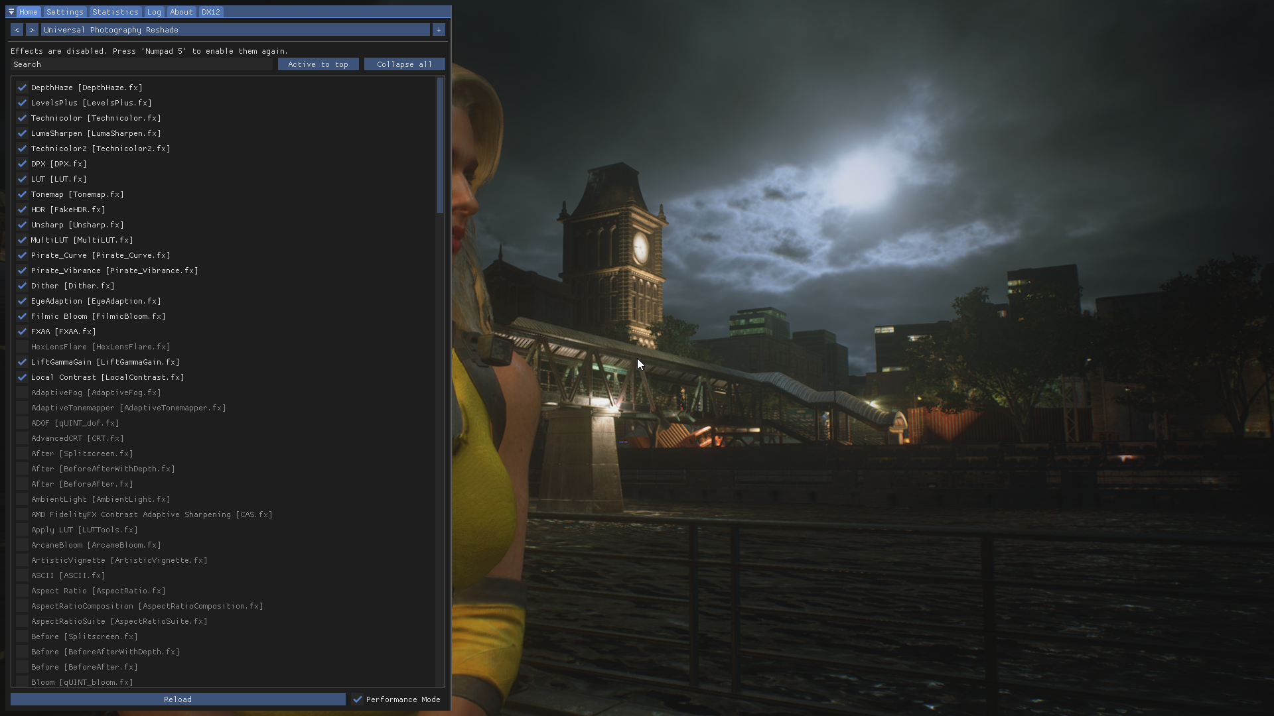This screenshot has height=716, width=1274.
Task: Disable the LUT [LUT.fx] checkbox
Action: tap(22, 179)
